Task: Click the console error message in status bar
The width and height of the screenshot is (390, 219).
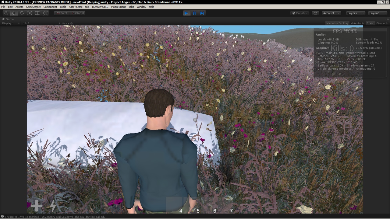Action: click(55, 217)
